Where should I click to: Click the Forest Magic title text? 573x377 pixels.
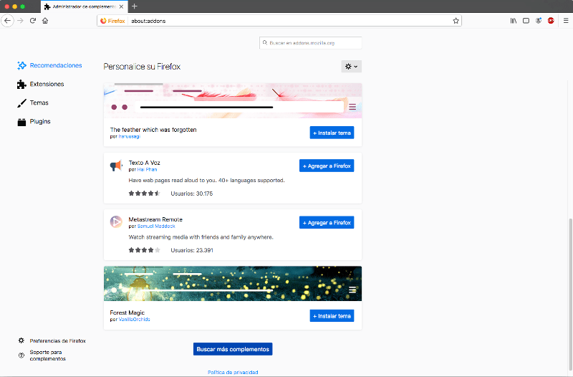(x=127, y=312)
